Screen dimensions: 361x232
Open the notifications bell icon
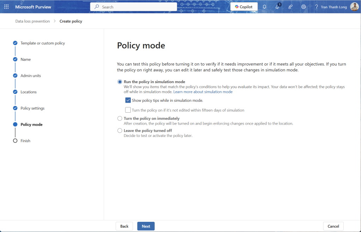[x=264, y=7]
